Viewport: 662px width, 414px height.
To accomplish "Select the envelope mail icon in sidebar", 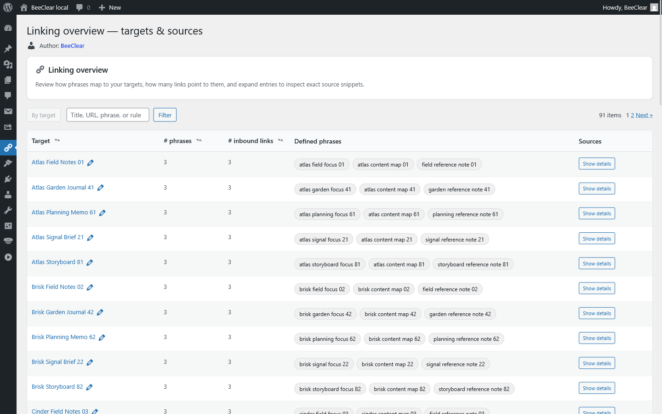I will pyautogui.click(x=8, y=111).
